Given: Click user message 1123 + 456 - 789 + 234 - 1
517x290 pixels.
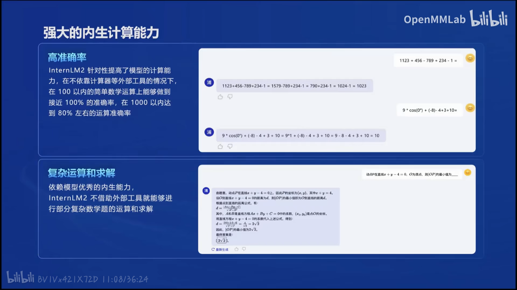Looking at the screenshot, I should (428, 61).
